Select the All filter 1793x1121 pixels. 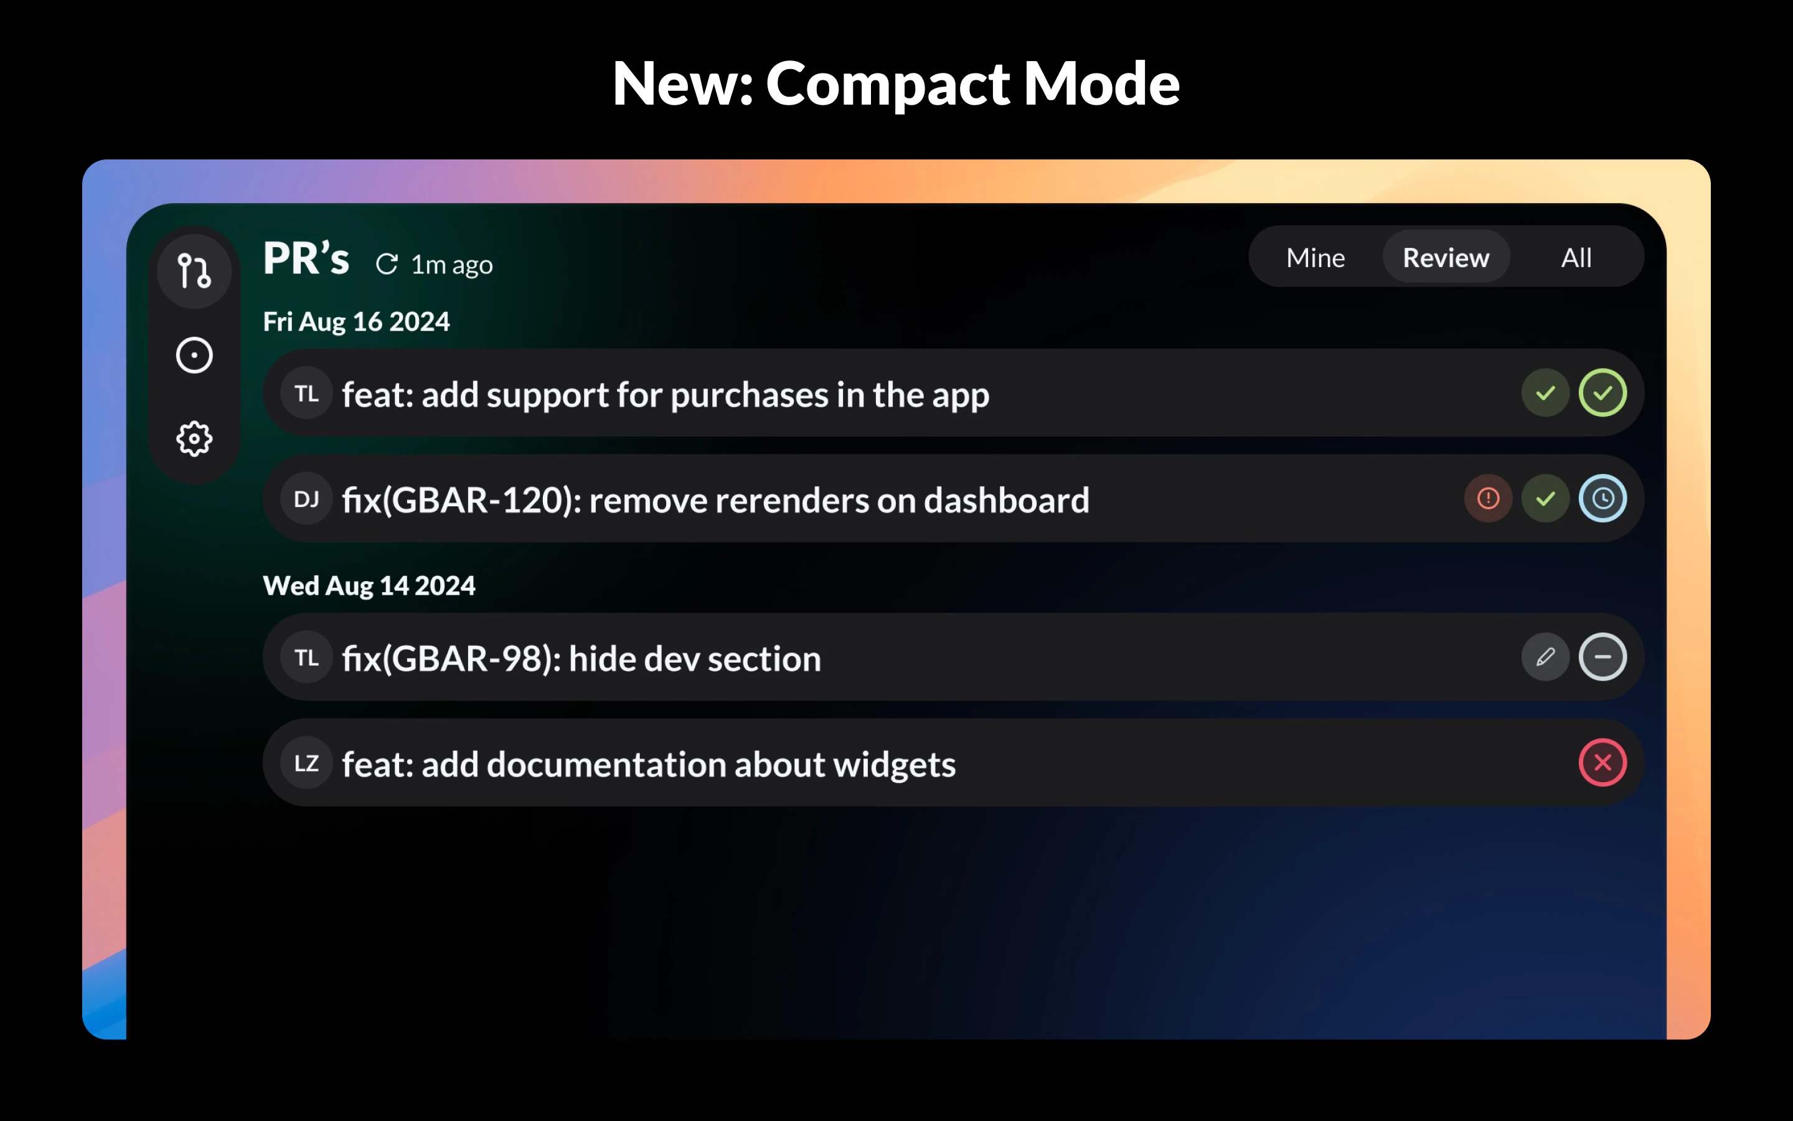[1576, 257]
